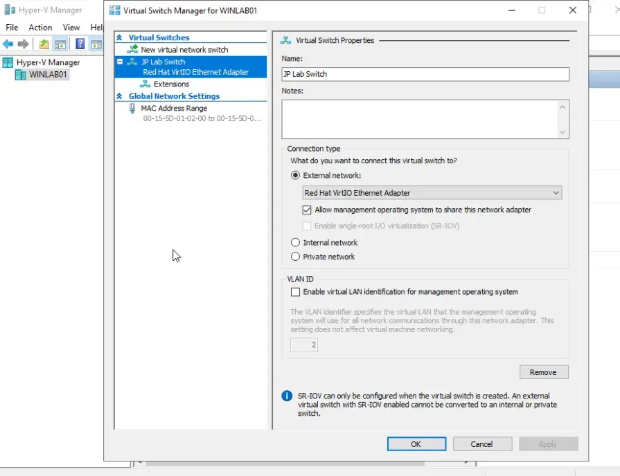Open the Virtual Switch Manager title bar icon
Screen dimensions: 620x476
(x=115, y=10)
